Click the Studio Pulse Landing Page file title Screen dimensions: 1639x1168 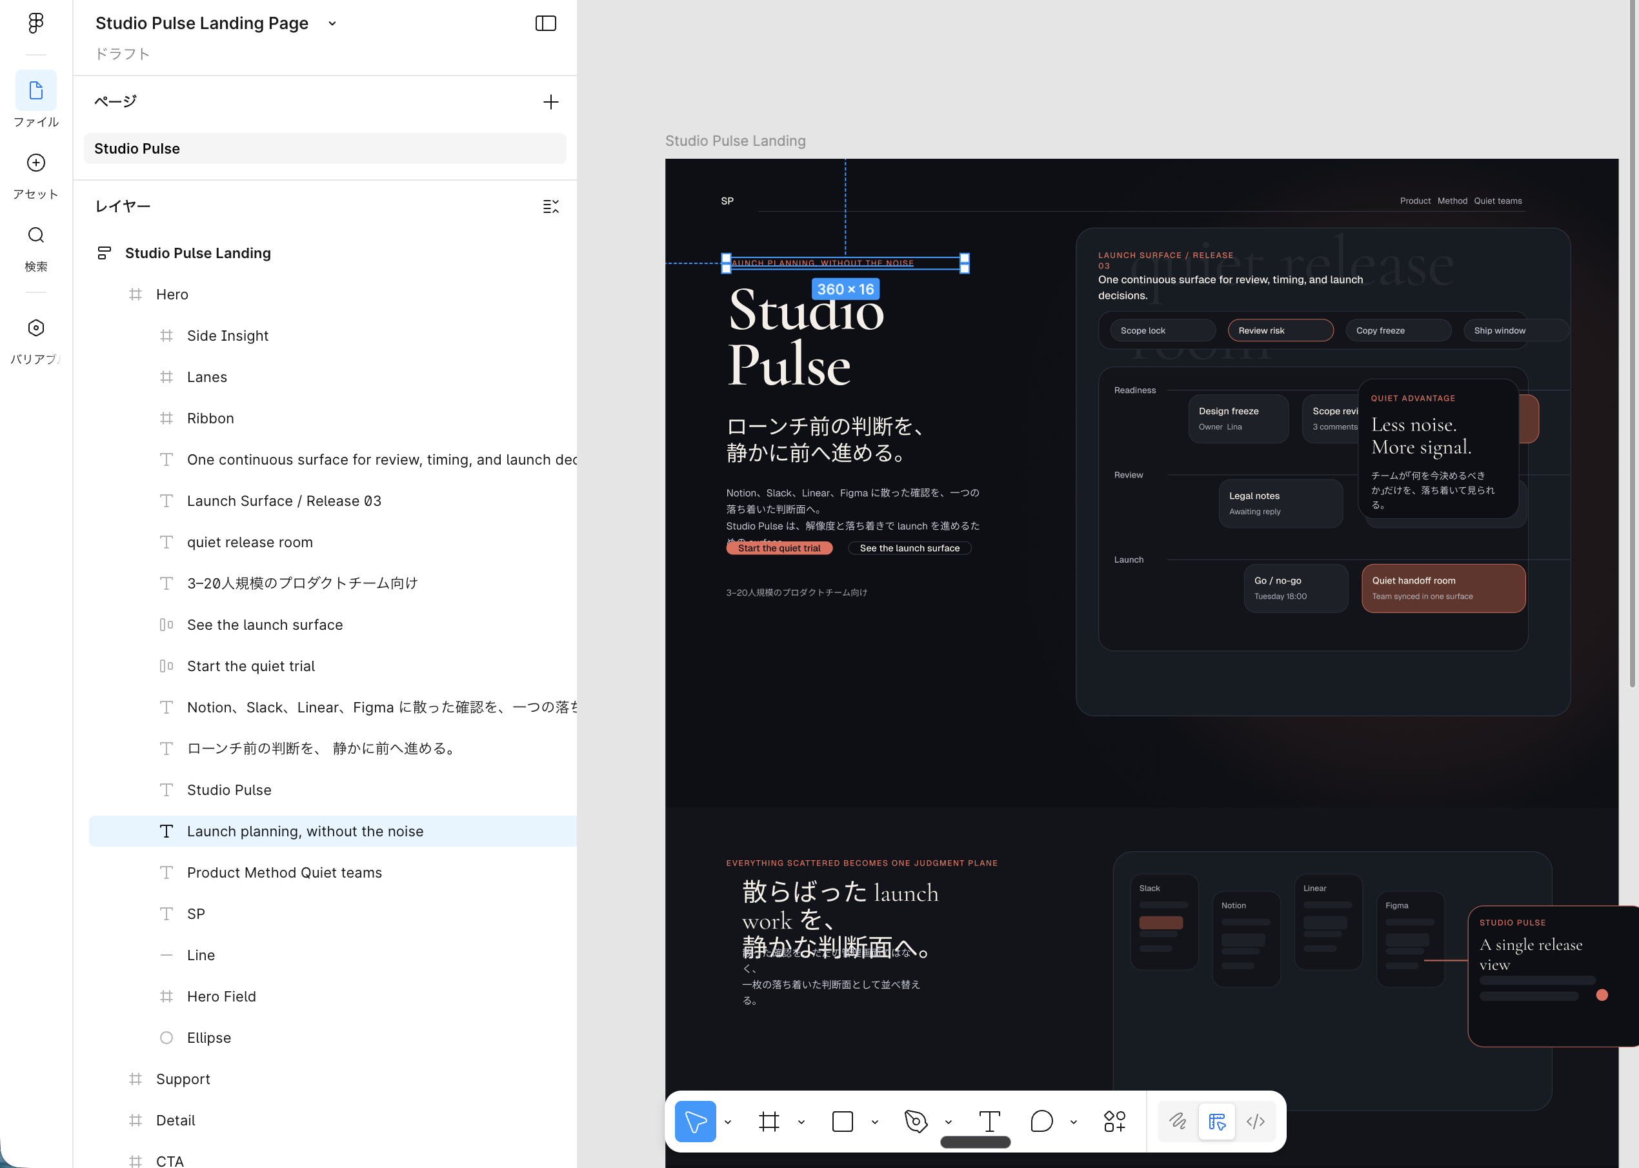(x=202, y=23)
